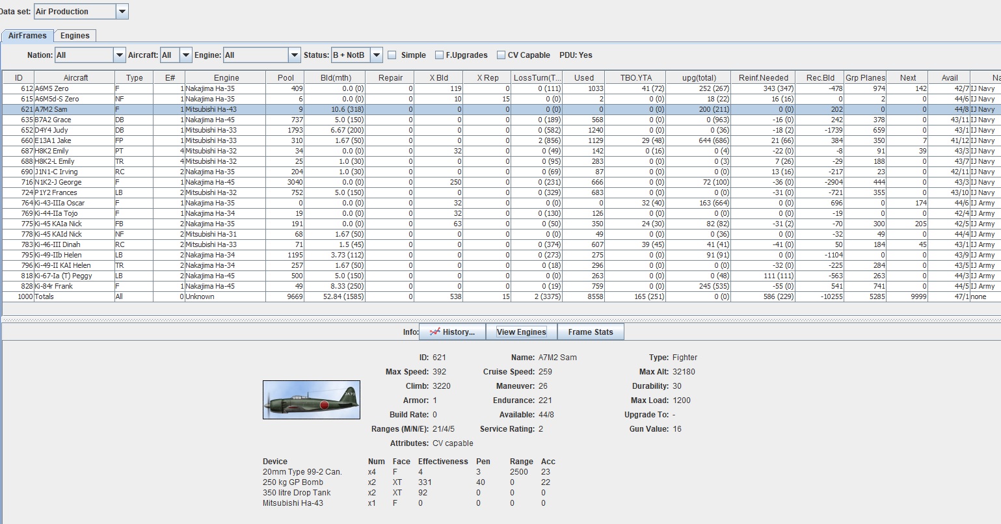Image resolution: width=1001 pixels, height=524 pixels.
Task: Click the View Engines button
Action: coord(521,332)
